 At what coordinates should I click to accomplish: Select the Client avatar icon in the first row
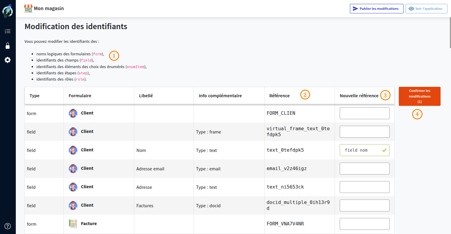(73, 113)
